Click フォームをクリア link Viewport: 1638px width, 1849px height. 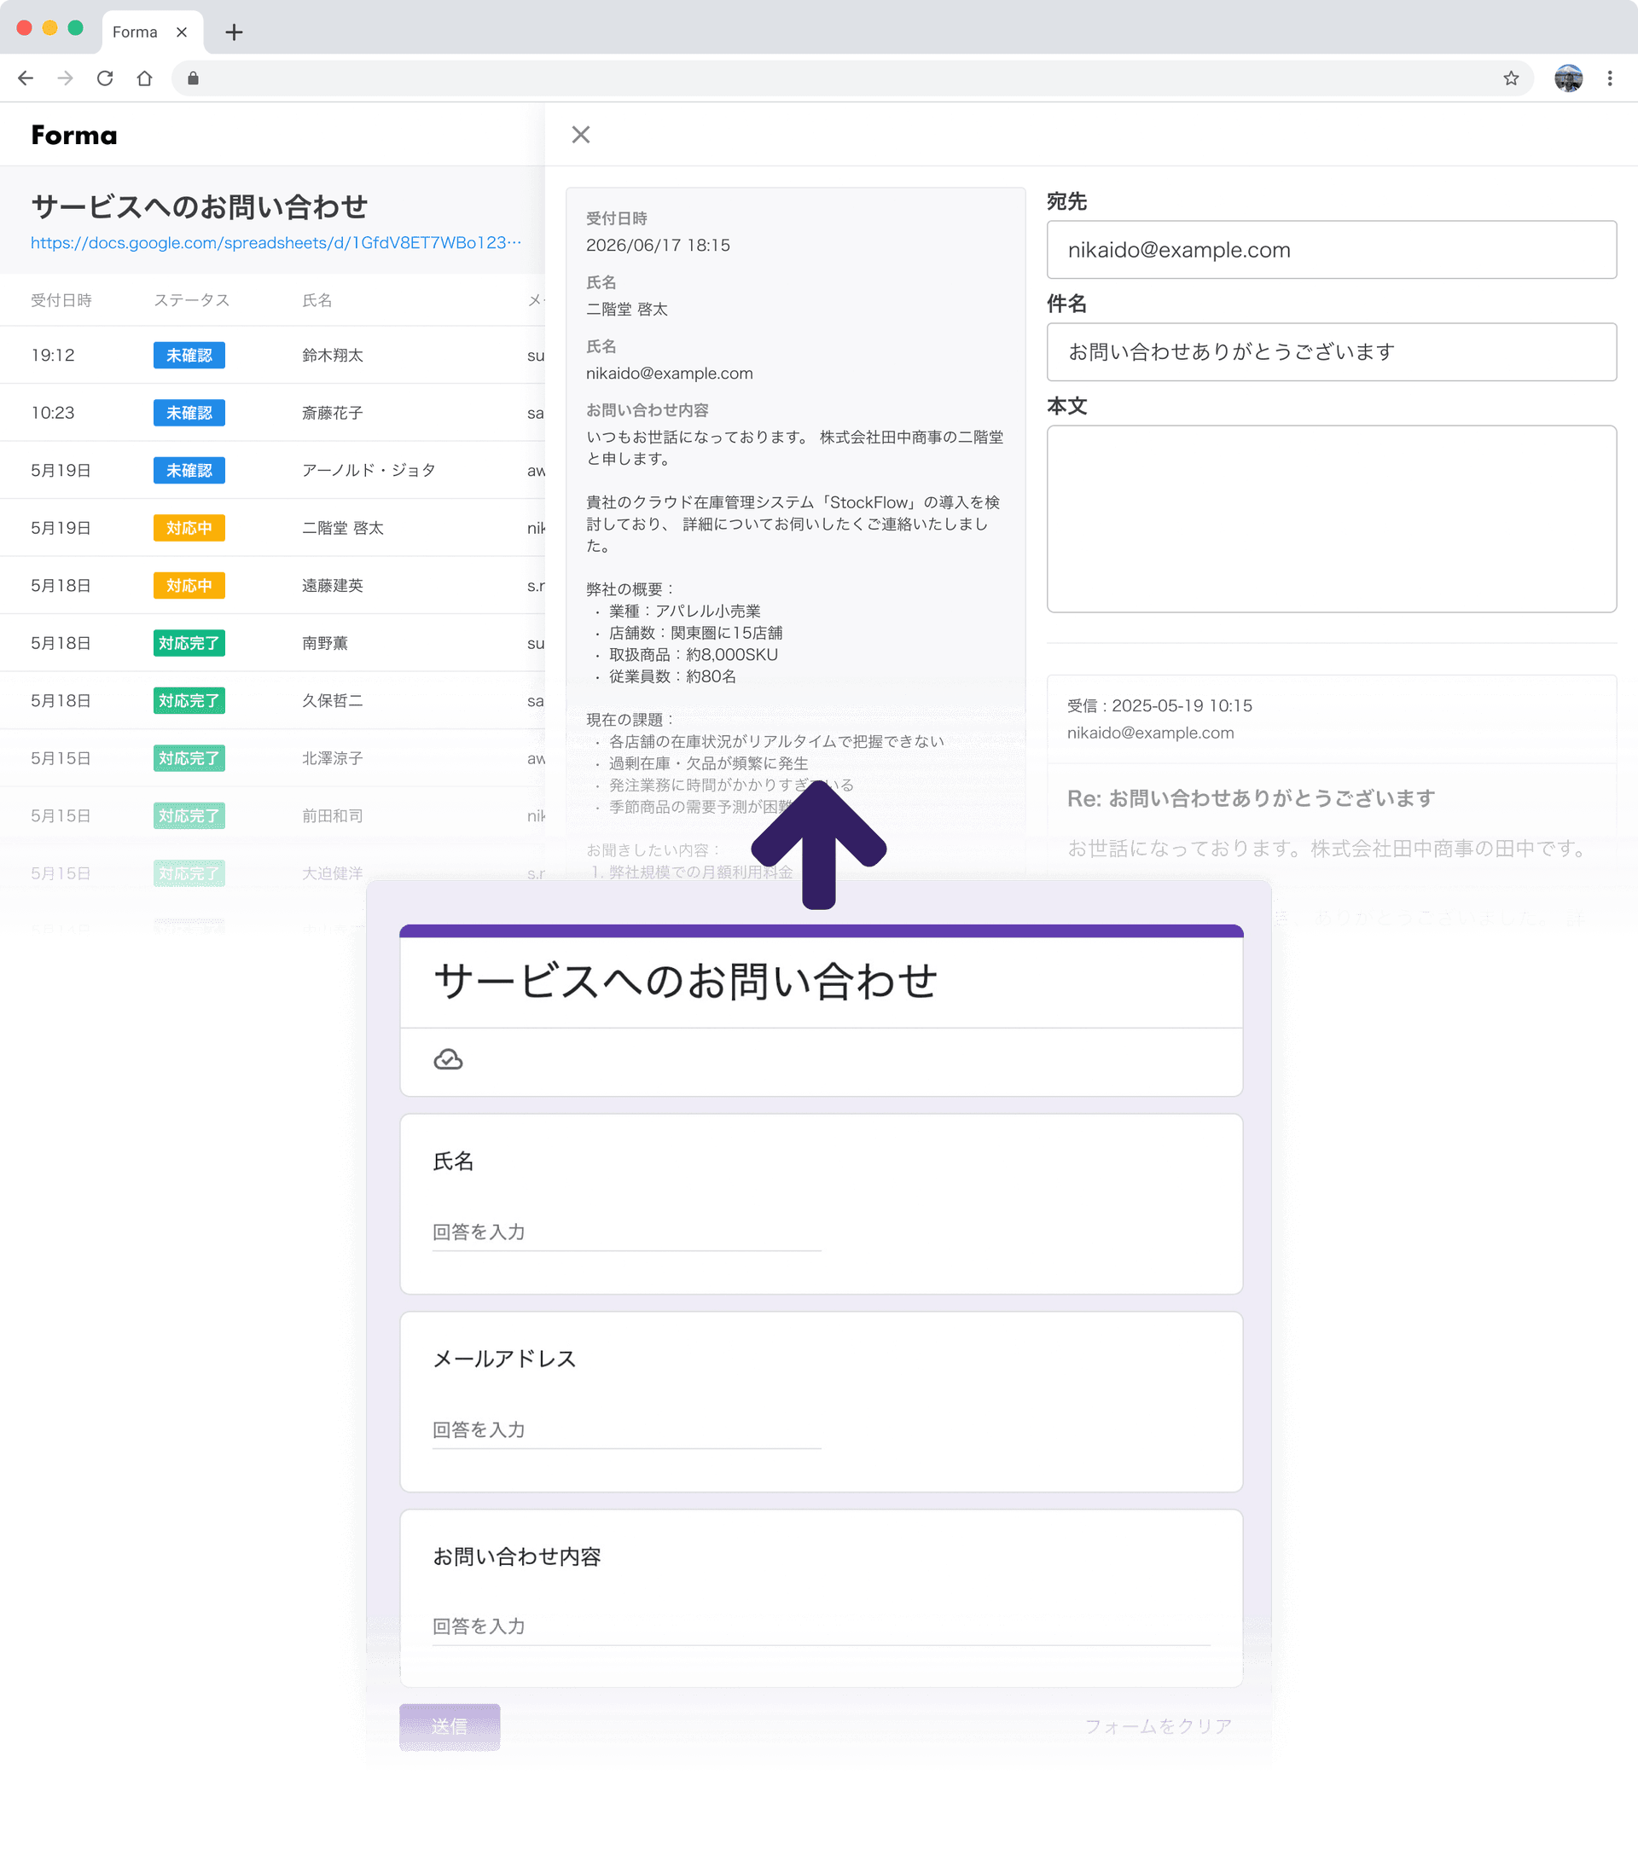pyautogui.click(x=1159, y=1727)
